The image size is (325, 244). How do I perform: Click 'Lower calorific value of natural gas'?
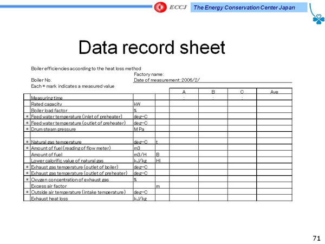[x=67, y=160]
